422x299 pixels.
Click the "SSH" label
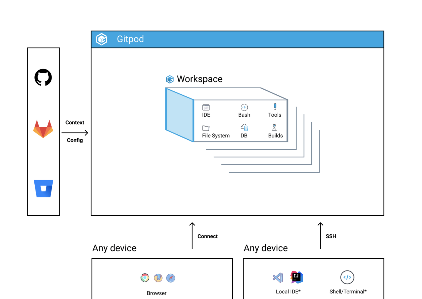(x=331, y=236)
